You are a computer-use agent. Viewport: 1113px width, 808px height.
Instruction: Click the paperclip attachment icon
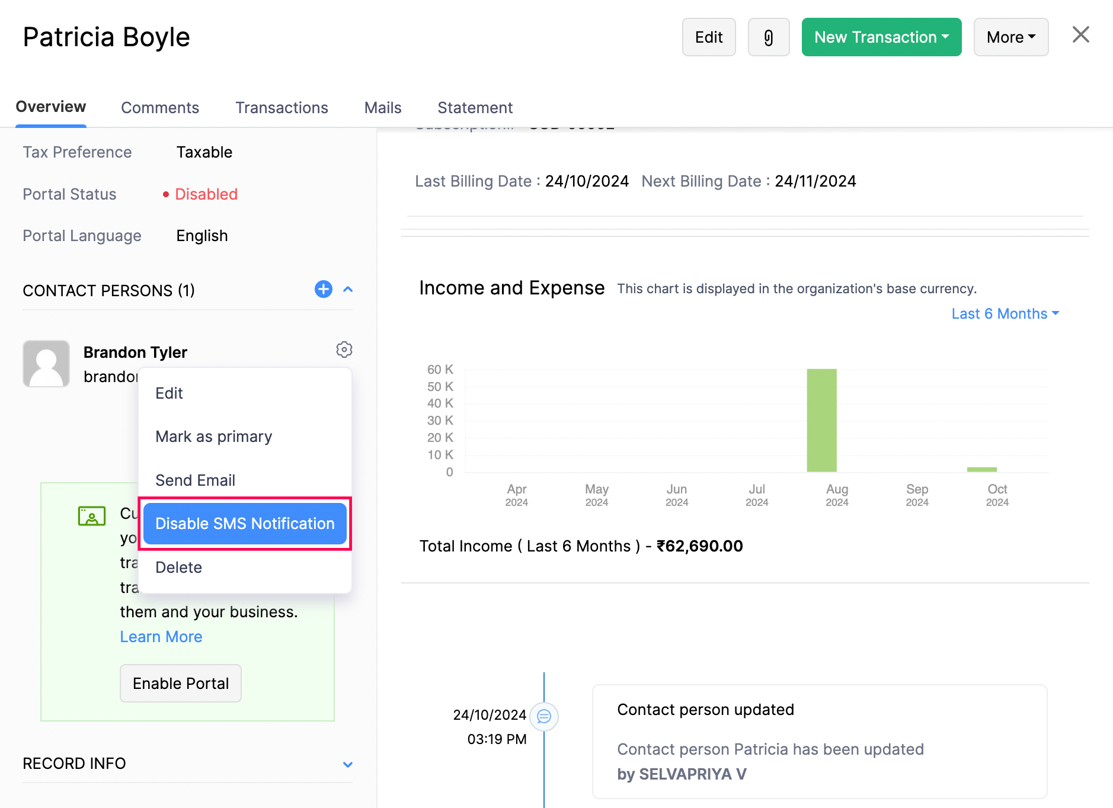pos(768,37)
